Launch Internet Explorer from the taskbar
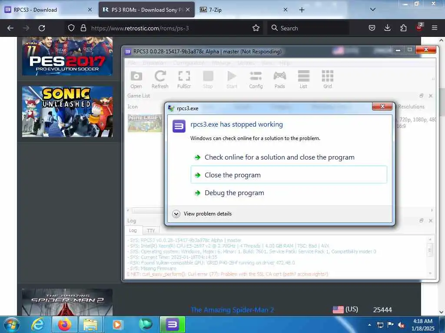The height and width of the screenshot is (333, 445). pos(38,325)
